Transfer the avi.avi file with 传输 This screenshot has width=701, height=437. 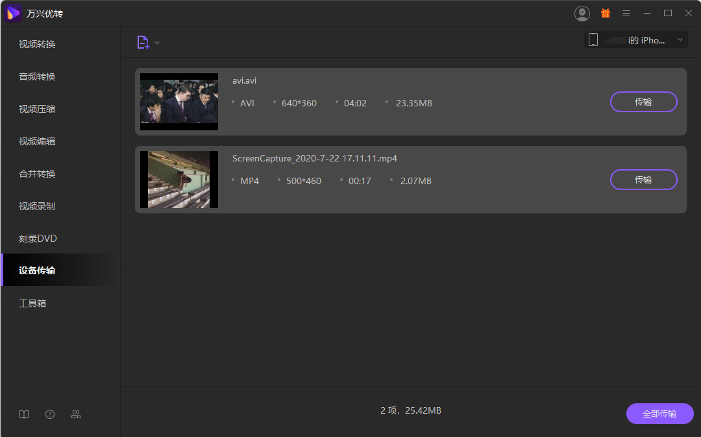pyautogui.click(x=643, y=102)
